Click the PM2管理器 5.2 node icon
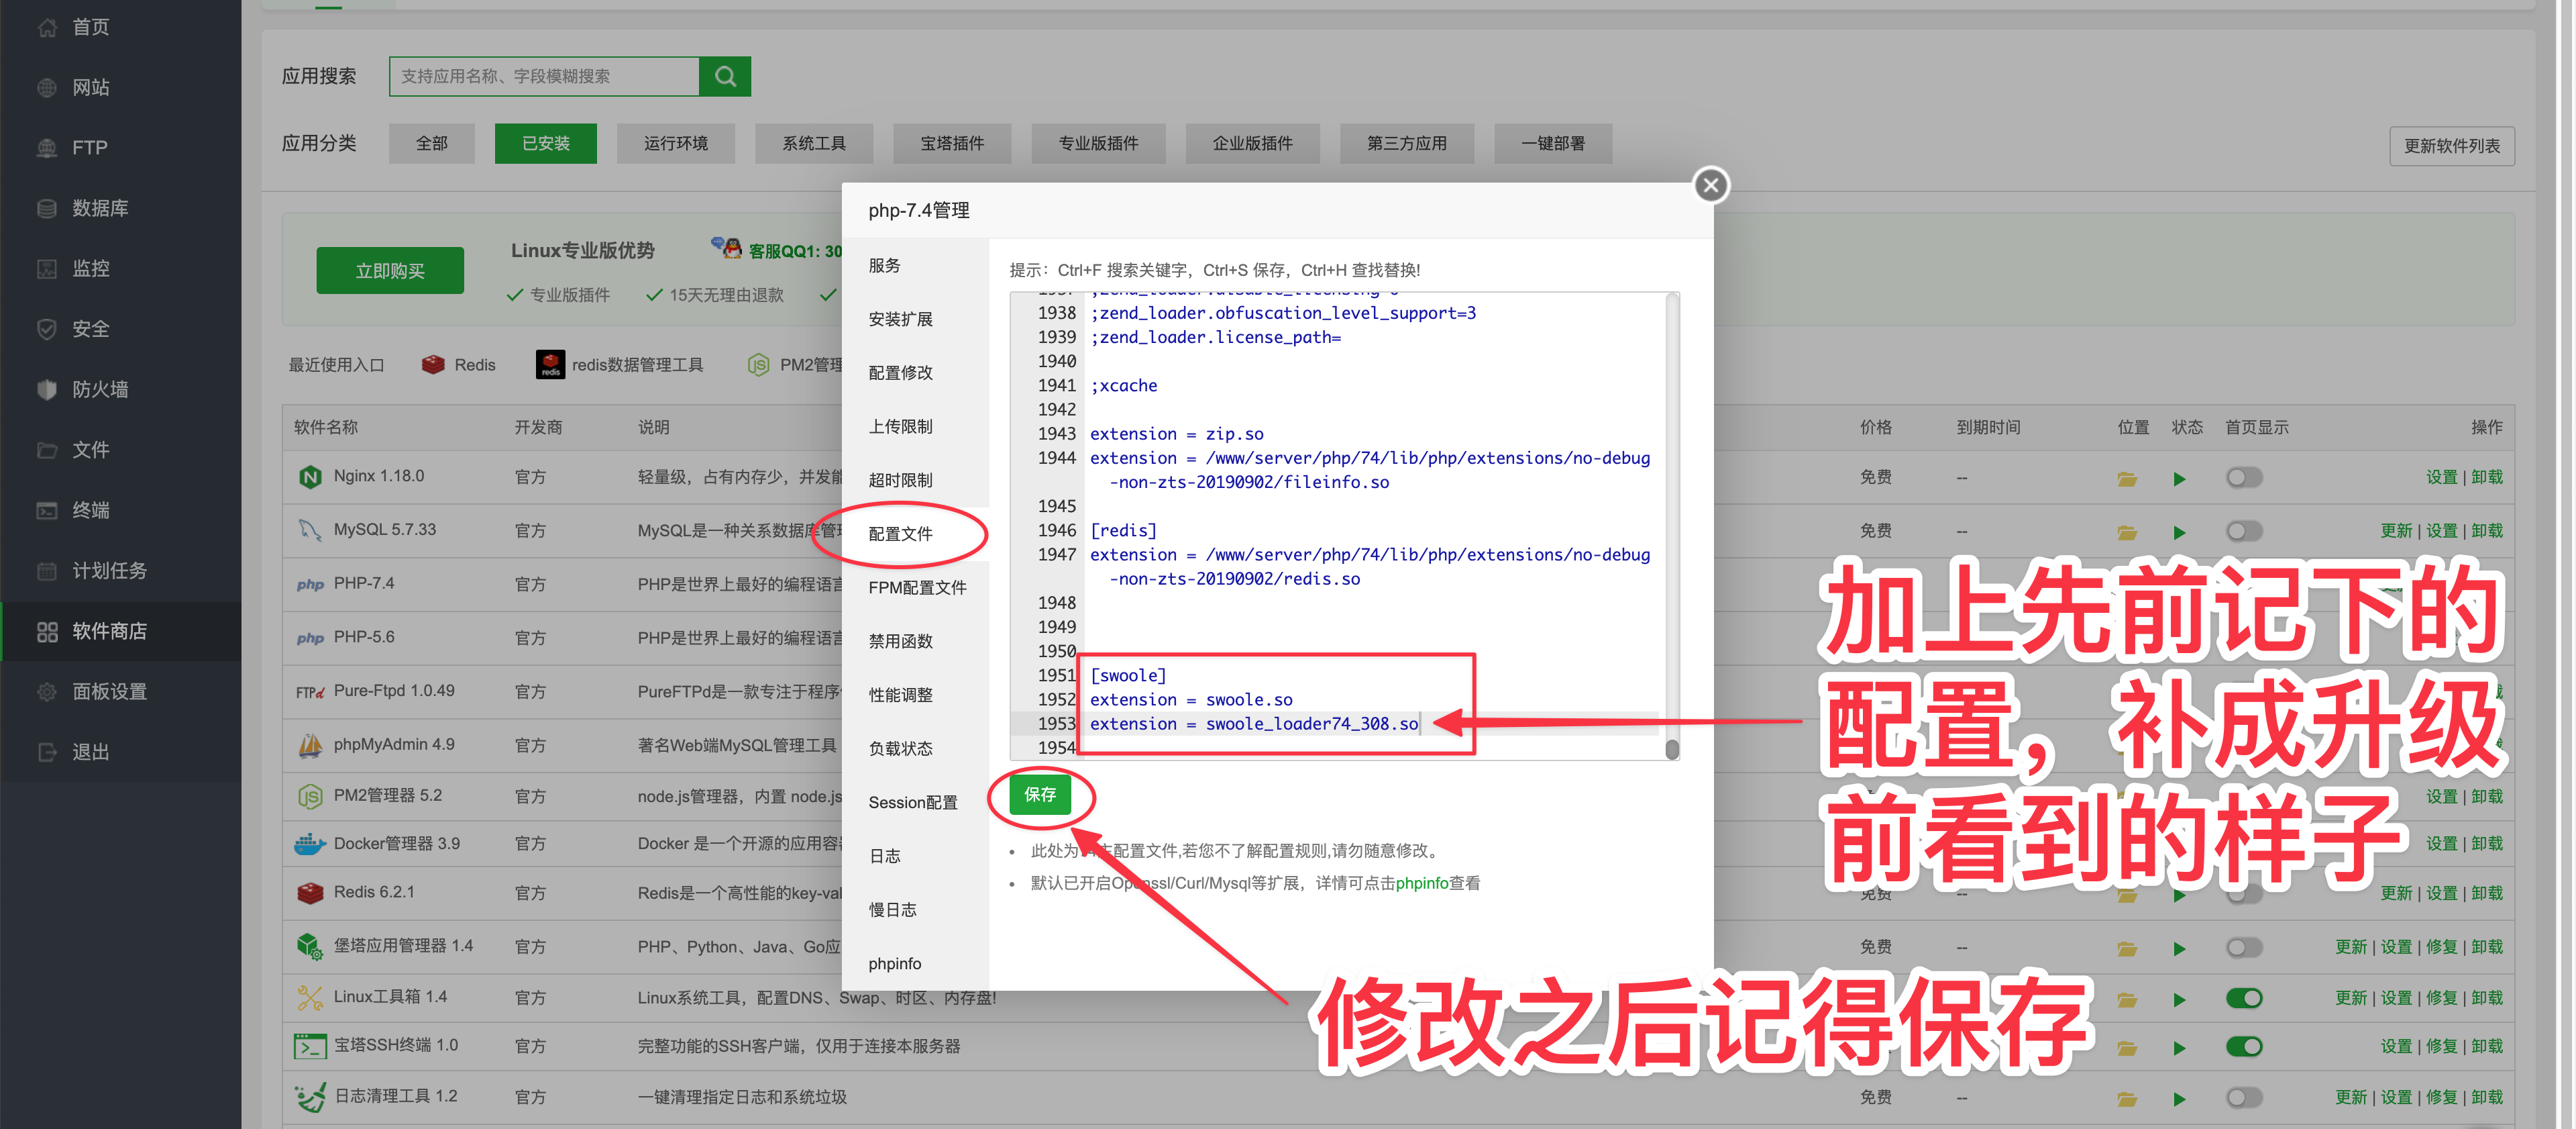Screen dimensions: 2576x1129 pyautogui.click(x=310, y=795)
